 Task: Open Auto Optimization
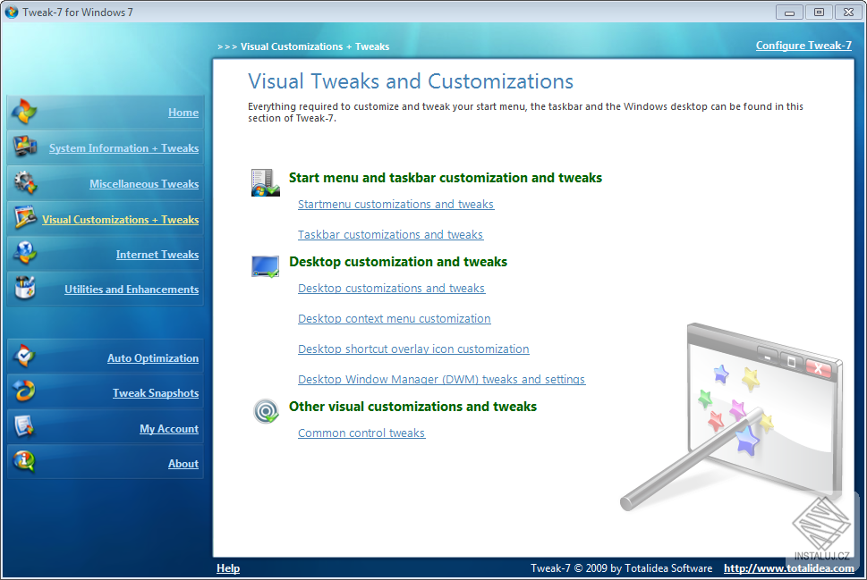pos(153,358)
